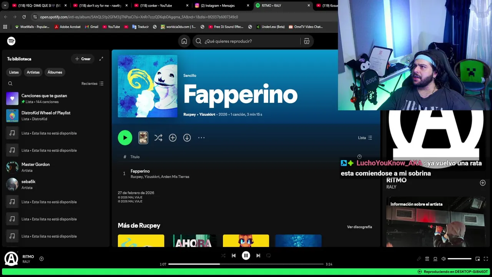Adjust the volume slider

[x=459, y=259]
